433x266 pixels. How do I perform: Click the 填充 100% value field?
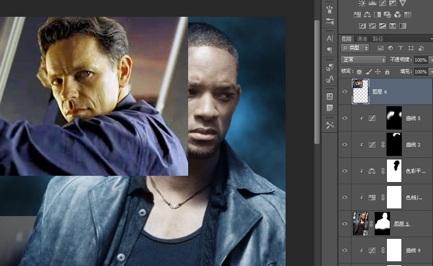(x=421, y=72)
